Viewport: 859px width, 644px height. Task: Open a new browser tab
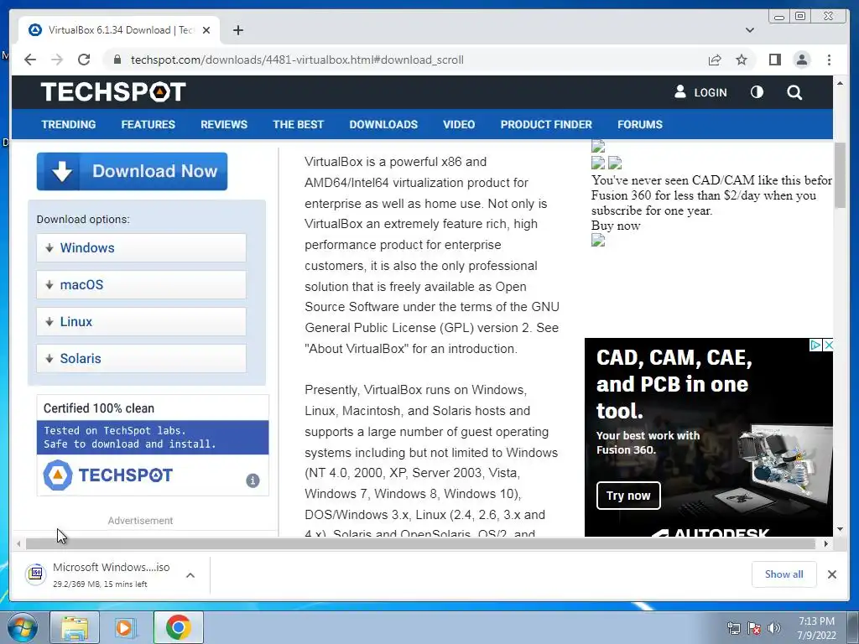point(237,30)
